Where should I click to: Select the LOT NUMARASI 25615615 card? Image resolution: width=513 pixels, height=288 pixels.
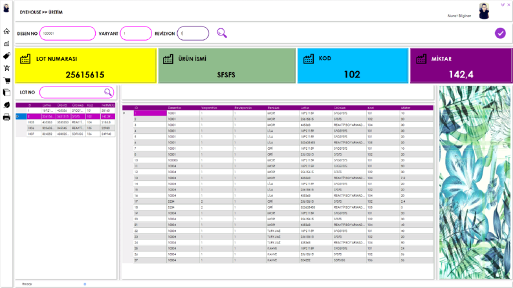(x=86, y=66)
